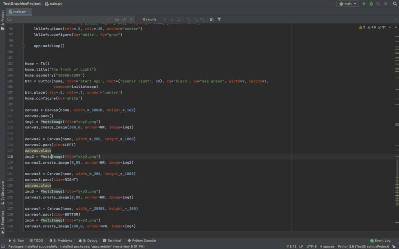Open find results in Find window icon
Viewport: 399px width, 249px height.
pos(212,19)
